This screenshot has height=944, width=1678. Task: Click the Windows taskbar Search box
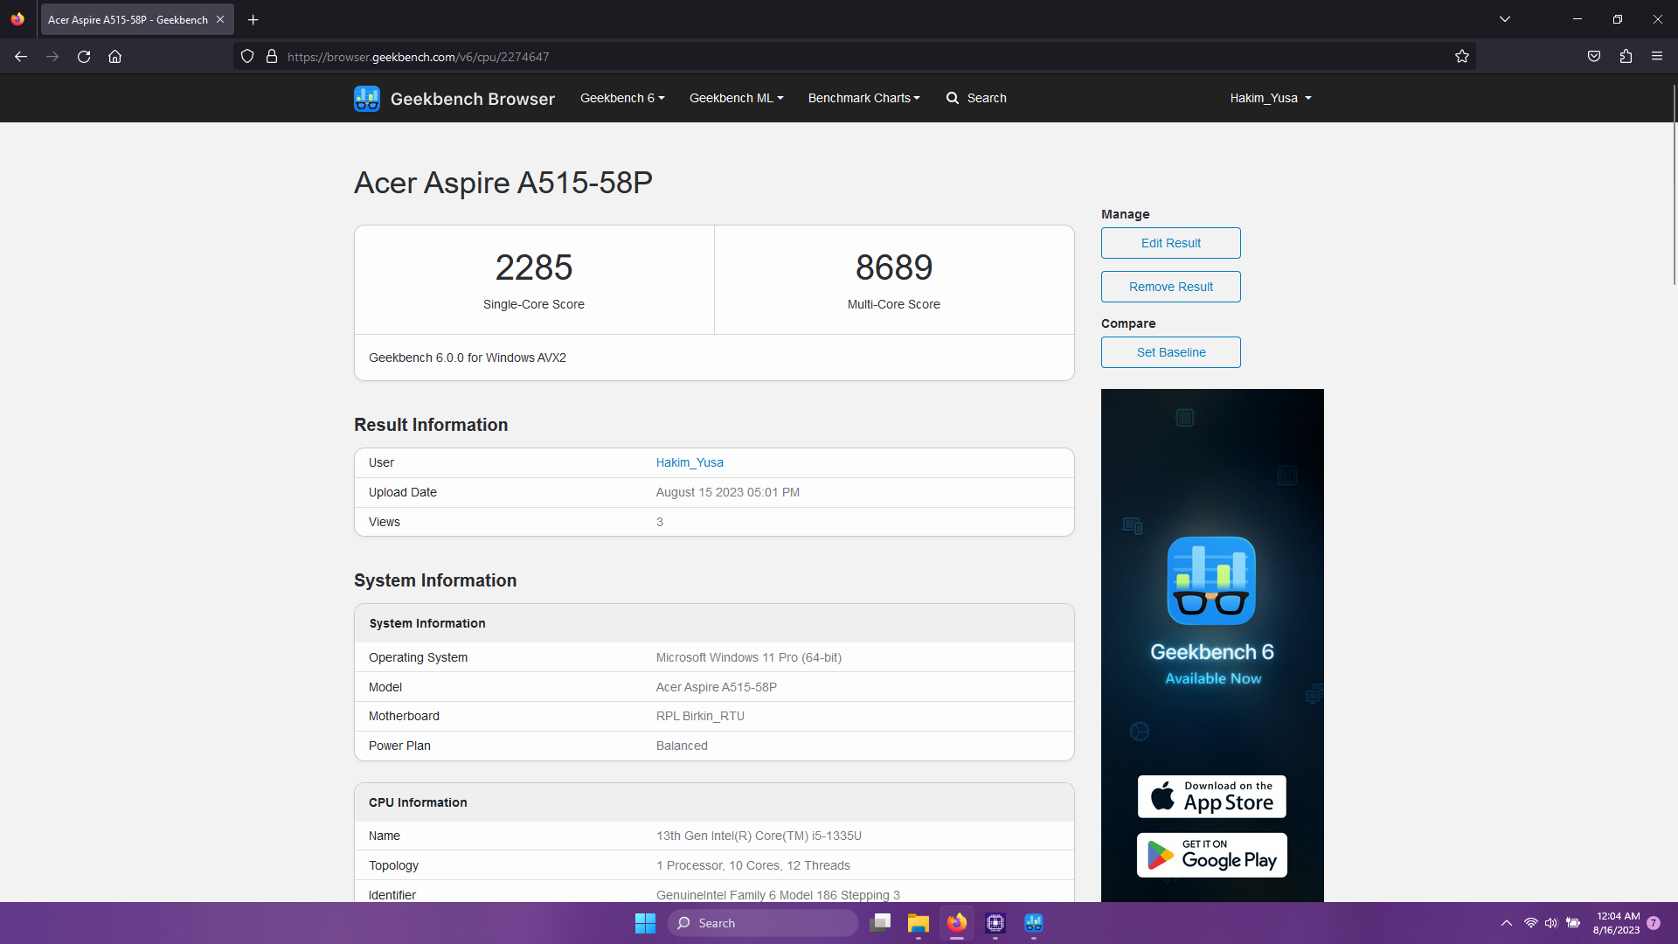coord(762,923)
